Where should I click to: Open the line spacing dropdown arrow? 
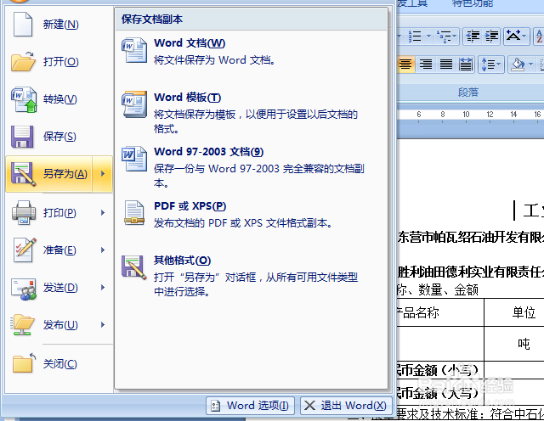[499, 65]
